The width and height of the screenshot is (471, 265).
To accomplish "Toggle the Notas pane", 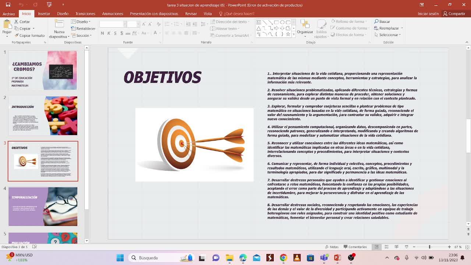I will (331, 247).
